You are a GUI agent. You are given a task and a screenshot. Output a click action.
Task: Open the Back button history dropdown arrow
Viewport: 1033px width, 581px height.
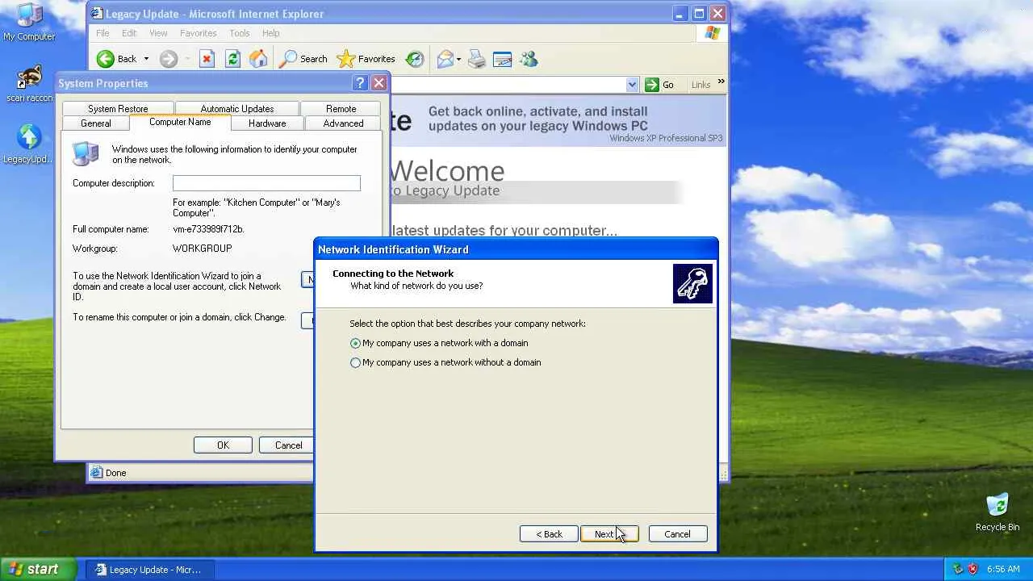click(146, 59)
